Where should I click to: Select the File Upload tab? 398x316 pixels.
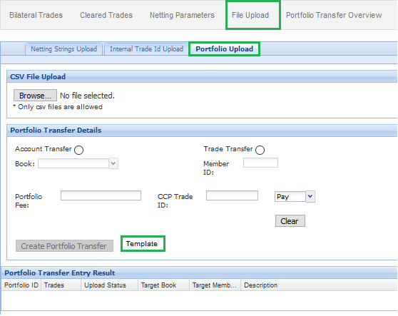coord(250,15)
